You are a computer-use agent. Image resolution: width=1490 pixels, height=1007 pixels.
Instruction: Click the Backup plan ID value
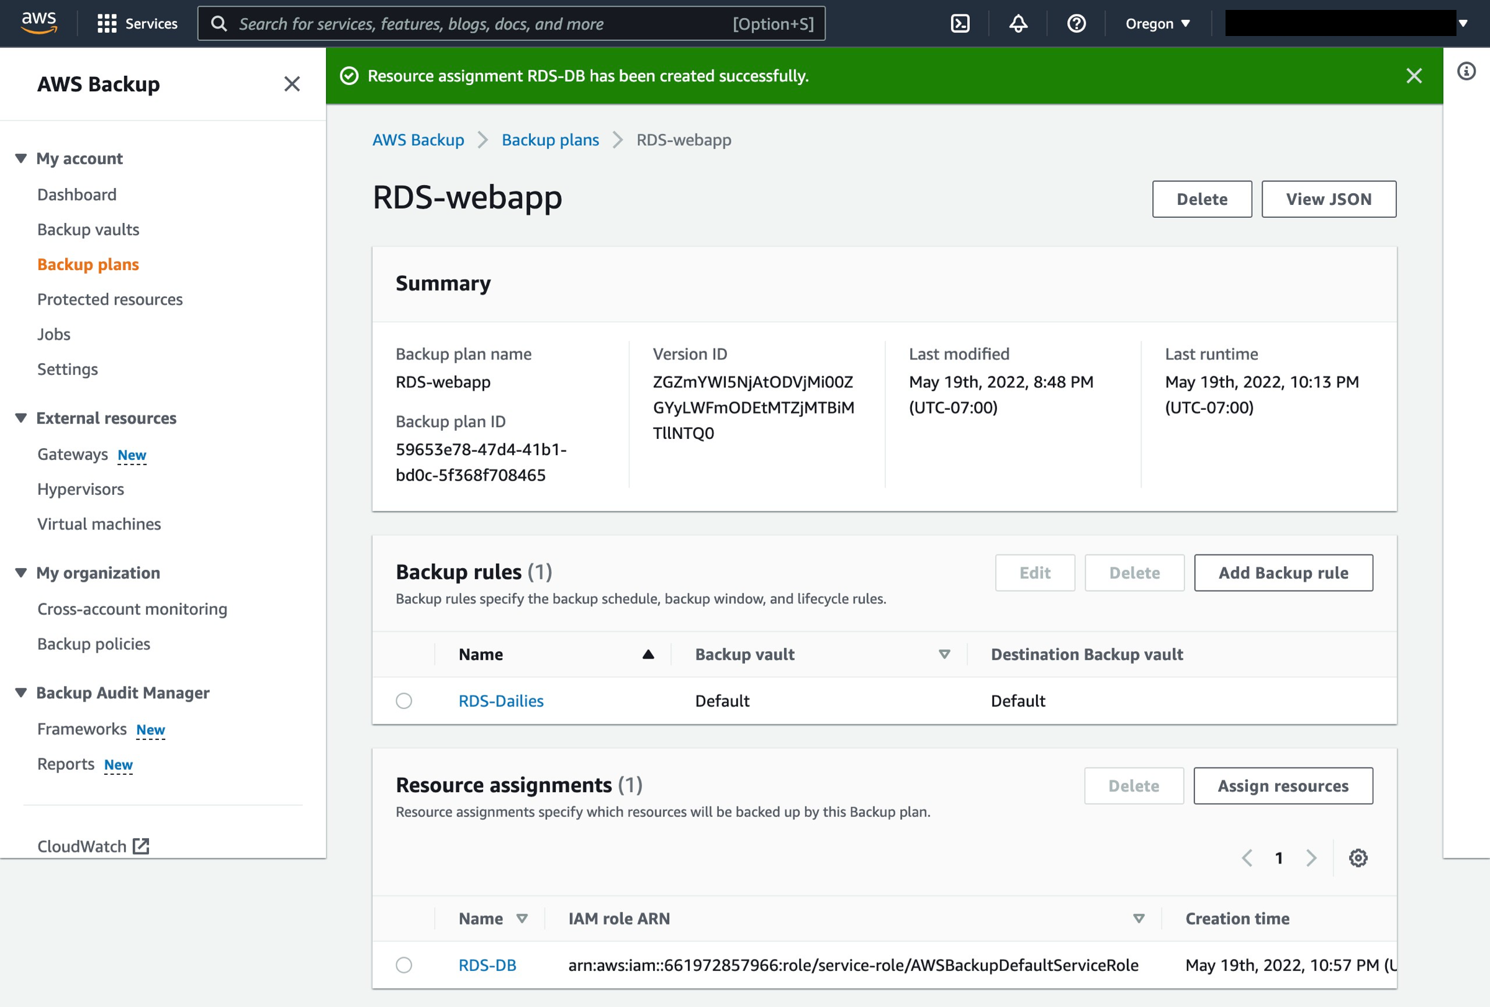[481, 462]
